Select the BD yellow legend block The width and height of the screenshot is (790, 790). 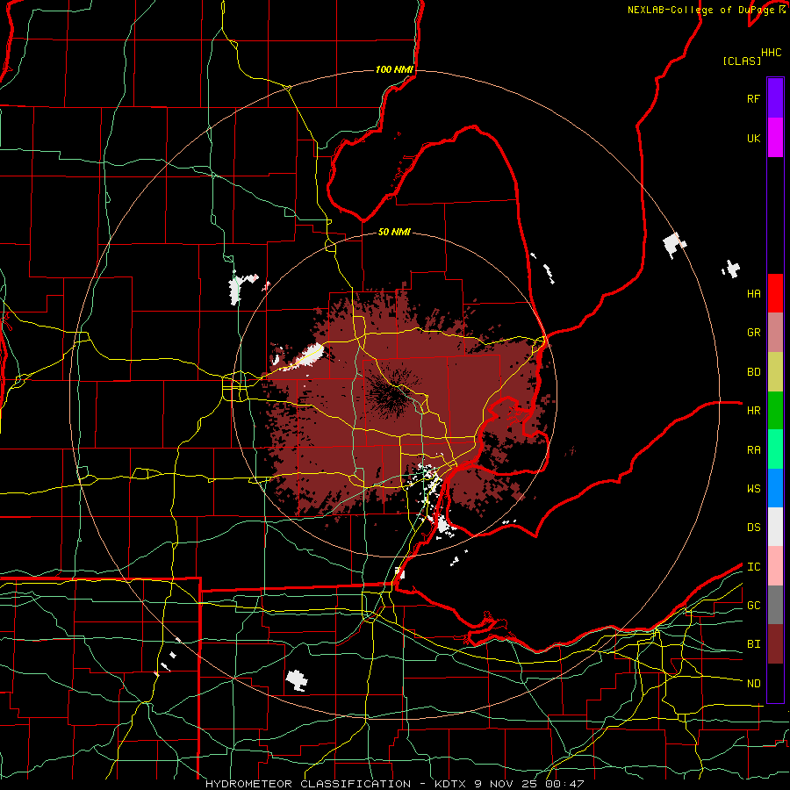tap(775, 372)
